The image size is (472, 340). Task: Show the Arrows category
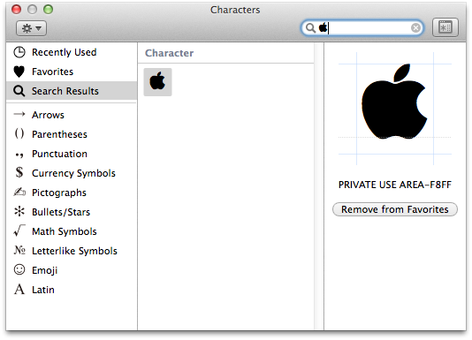(72, 115)
